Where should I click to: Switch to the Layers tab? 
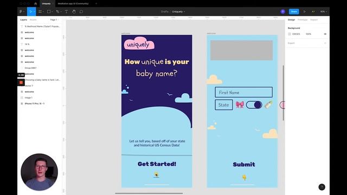click(23, 19)
